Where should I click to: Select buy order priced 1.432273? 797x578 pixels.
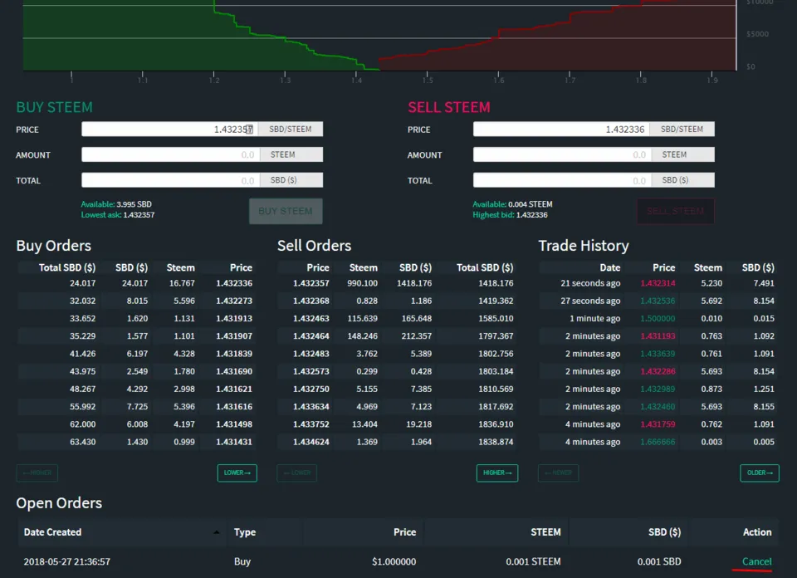tap(136, 301)
